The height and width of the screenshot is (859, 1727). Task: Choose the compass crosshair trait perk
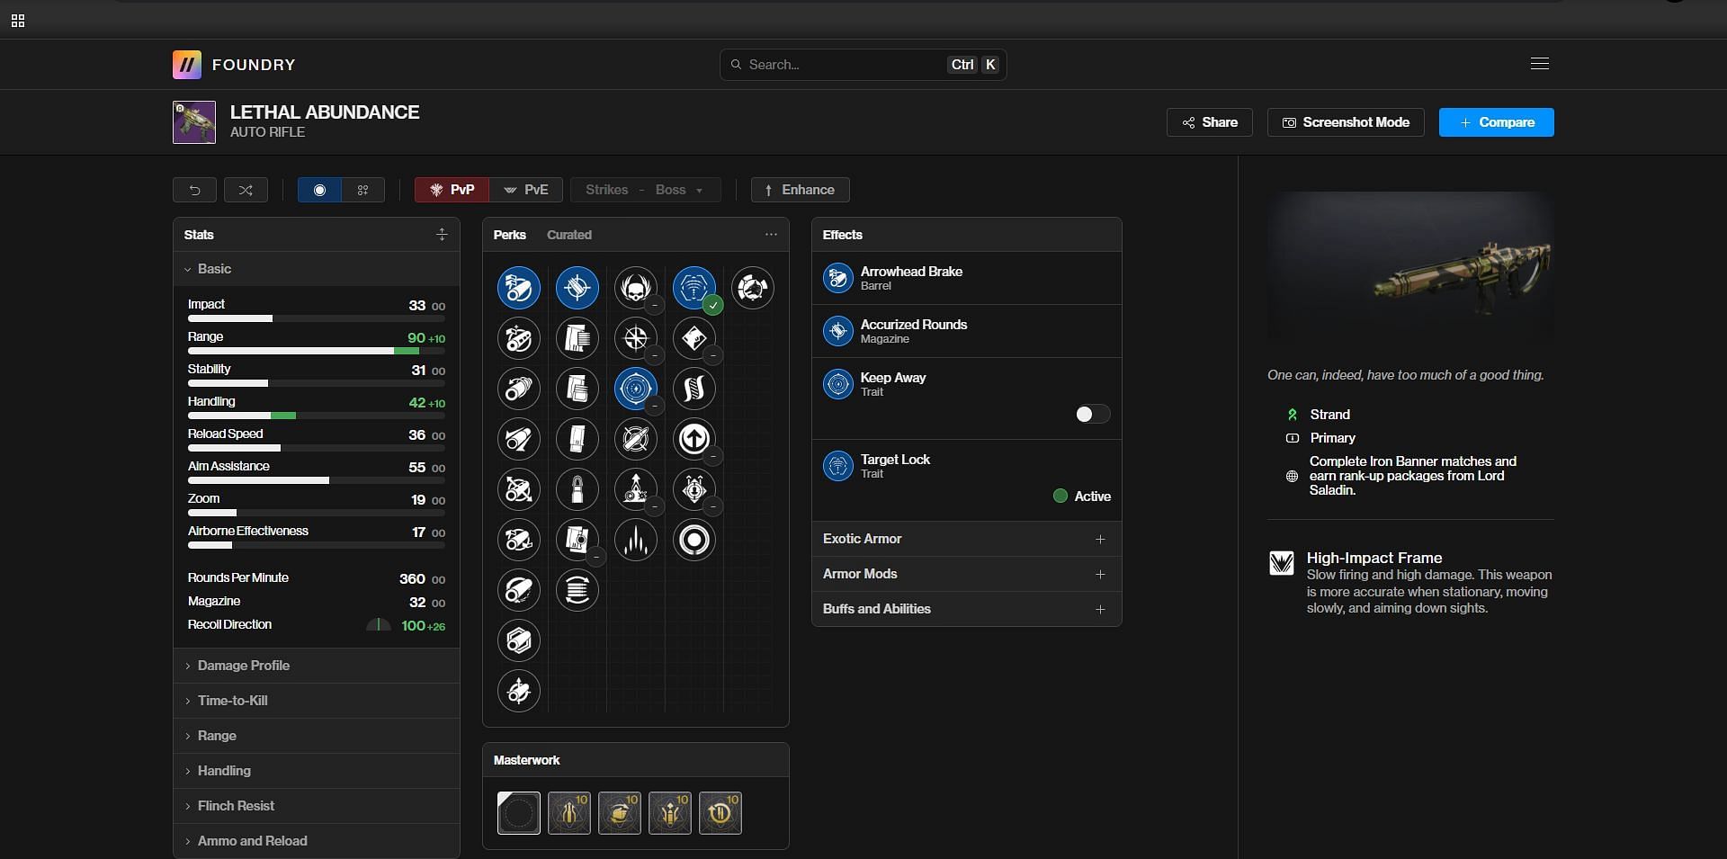coord(636,338)
